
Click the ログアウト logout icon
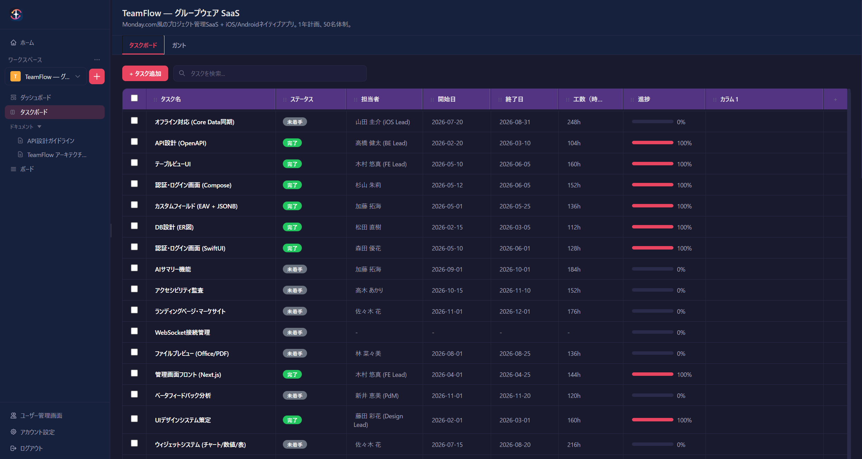(13, 448)
